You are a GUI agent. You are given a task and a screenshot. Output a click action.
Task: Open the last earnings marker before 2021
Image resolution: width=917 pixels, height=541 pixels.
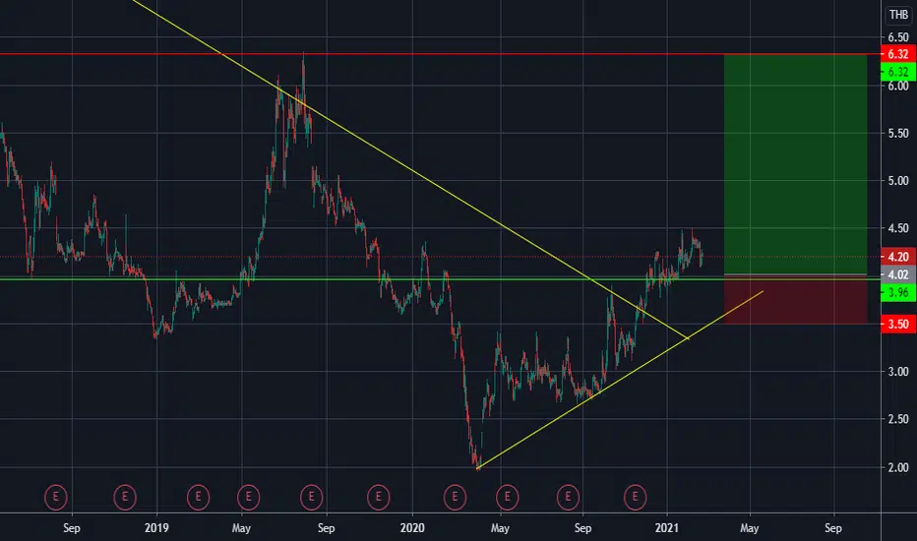tap(635, 497)
